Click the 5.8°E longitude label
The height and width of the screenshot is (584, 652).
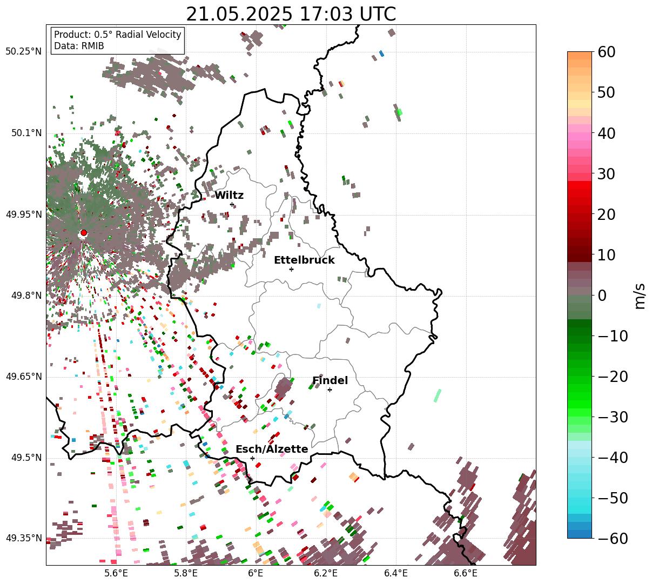[x=186, y=573]
